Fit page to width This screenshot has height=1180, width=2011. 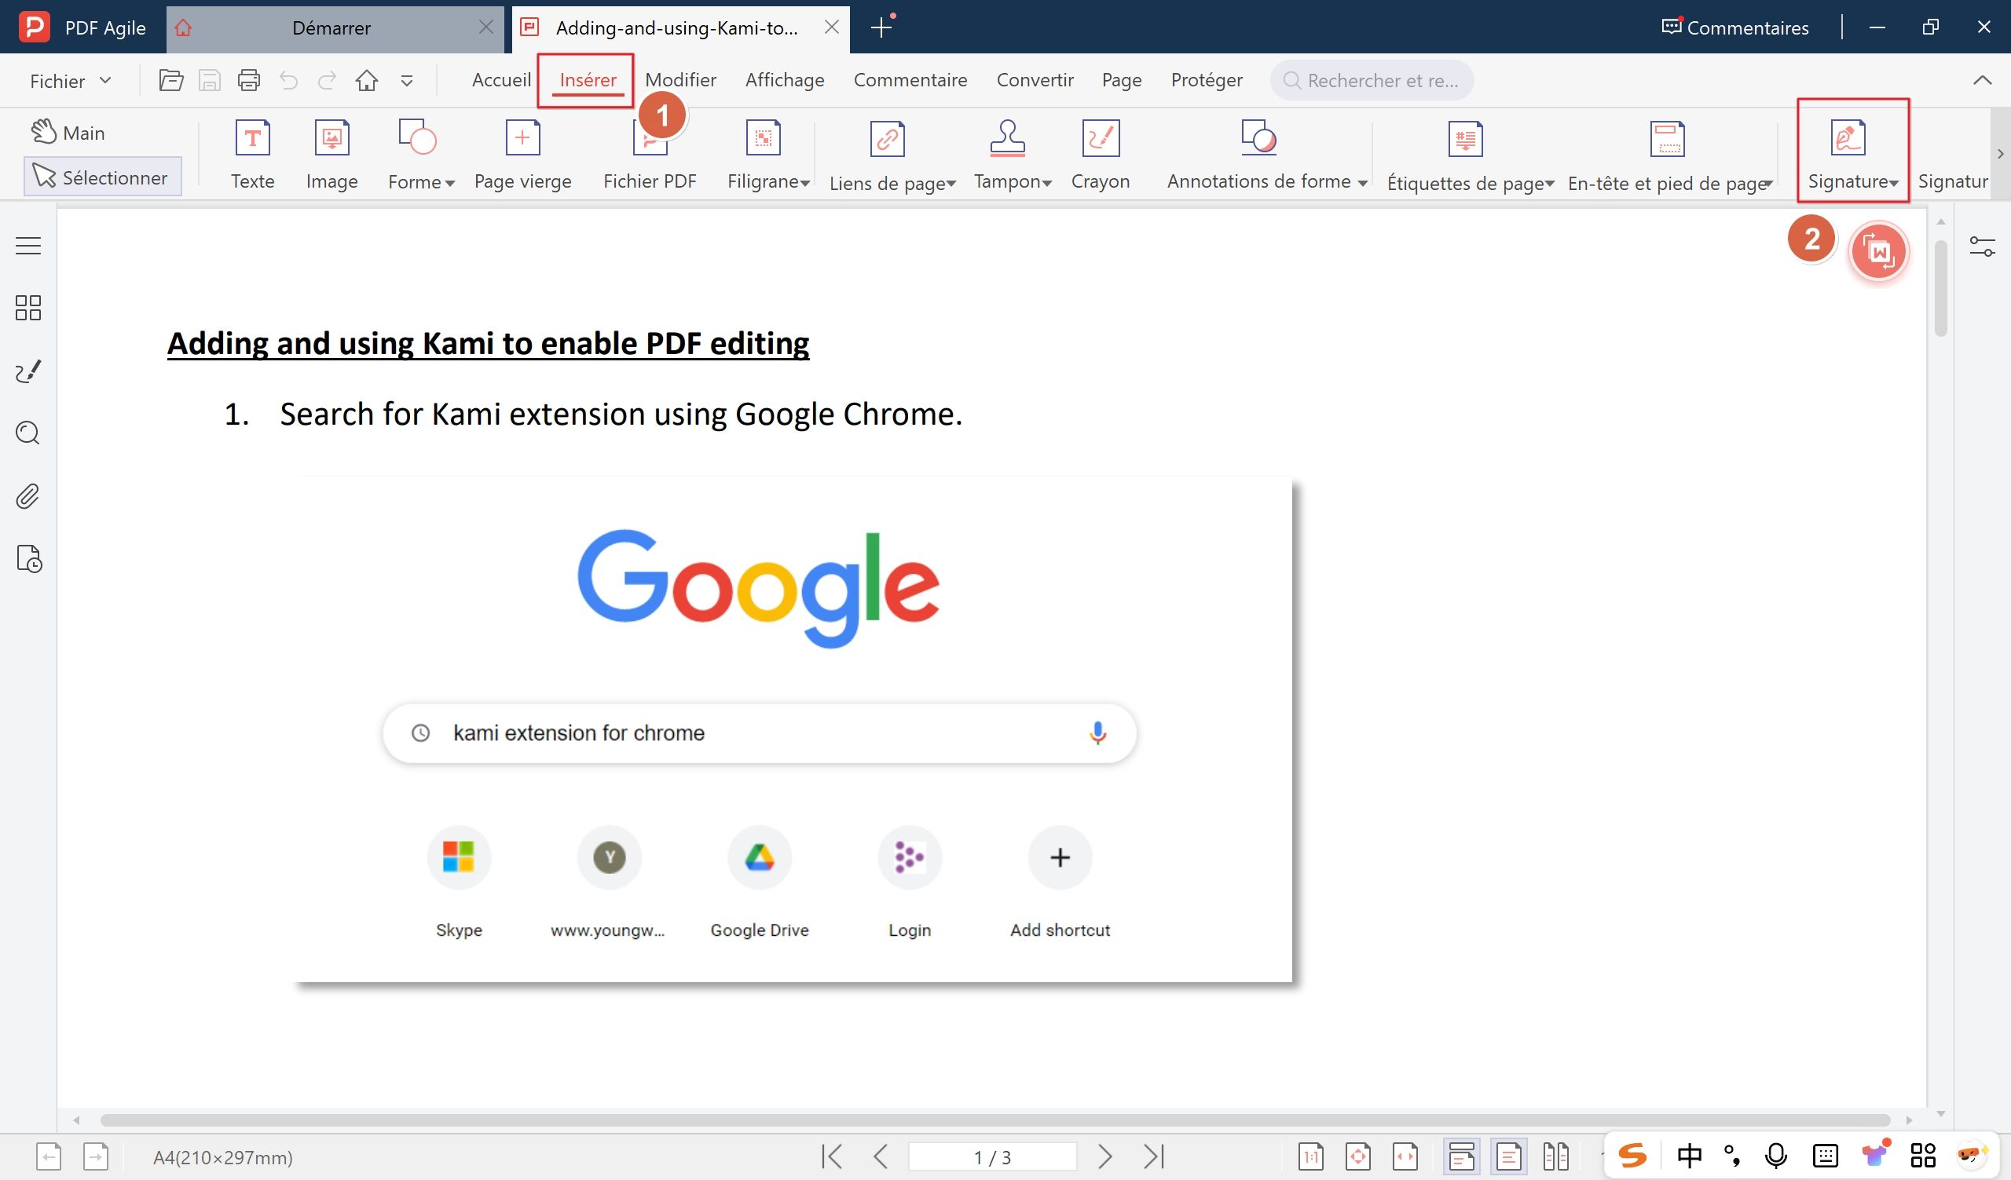coord(1405,1156)
